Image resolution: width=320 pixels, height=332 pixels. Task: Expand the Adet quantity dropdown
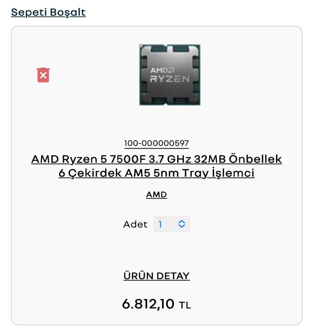(x=172, y=224)
